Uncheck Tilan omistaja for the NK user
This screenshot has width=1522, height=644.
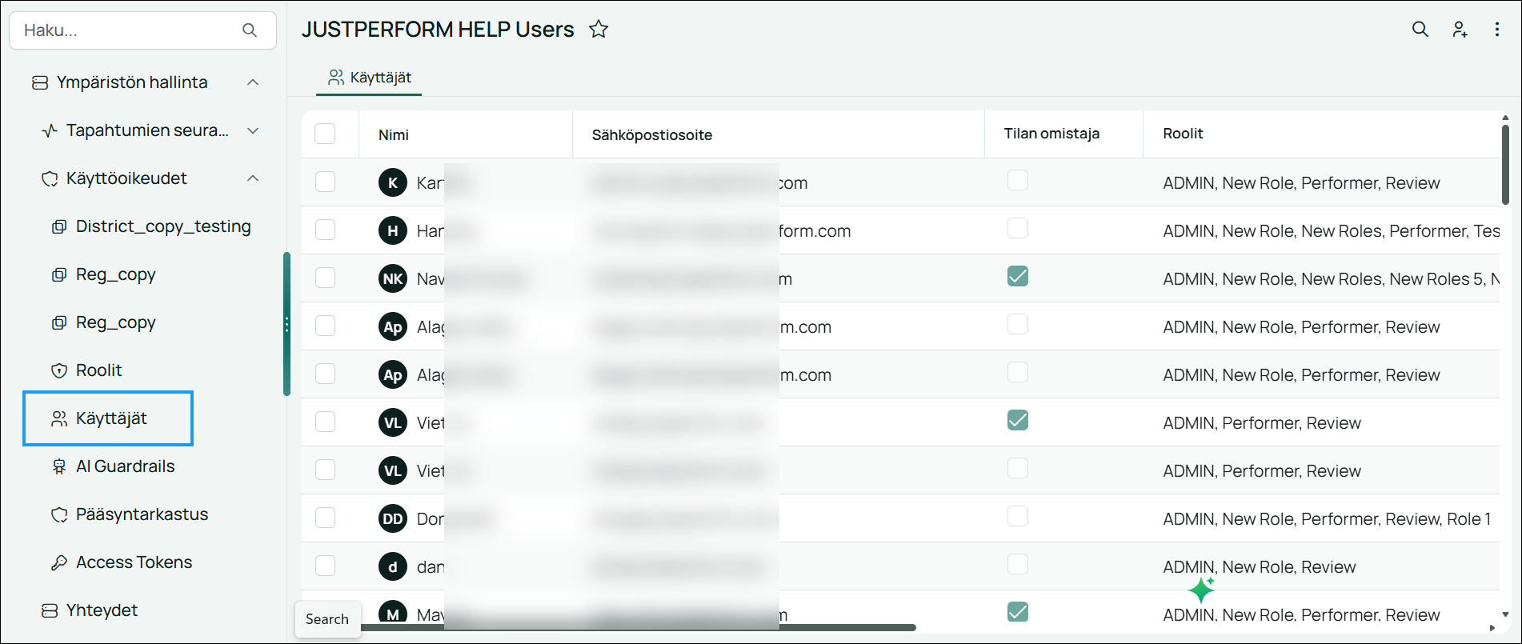point(1018,276)
